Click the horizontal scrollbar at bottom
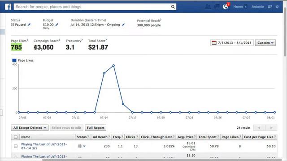 click(x=162, y=160)
